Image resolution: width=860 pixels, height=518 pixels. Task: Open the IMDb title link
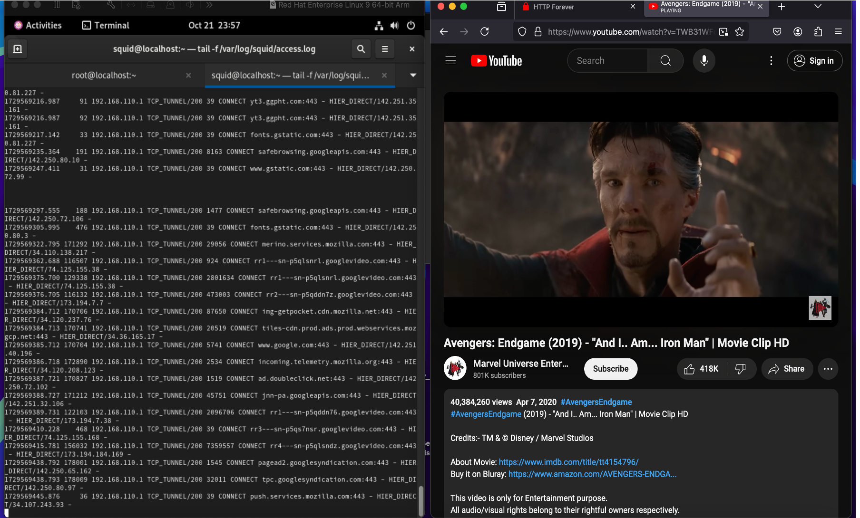pos(568,462)
